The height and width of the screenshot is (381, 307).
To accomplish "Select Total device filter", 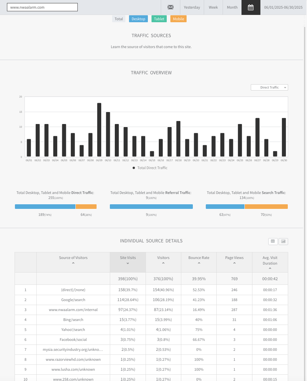I will tap(118, 19).
